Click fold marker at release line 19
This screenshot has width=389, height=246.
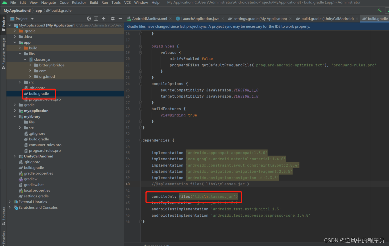pos(141,52)
